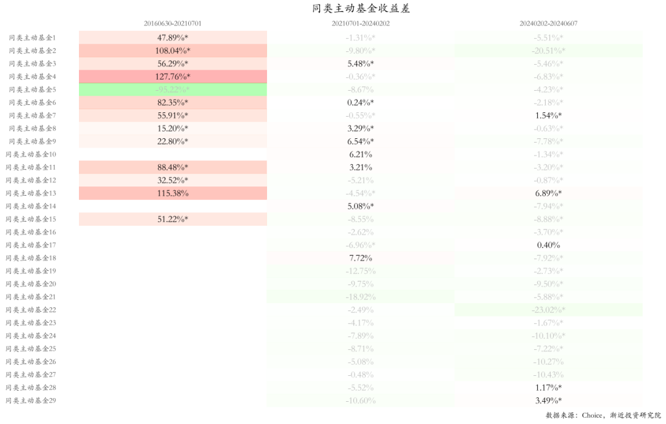This screenshot has height=424, width=666.
Task: Click the 115.38% cell
Action: (x=173, y=193)
